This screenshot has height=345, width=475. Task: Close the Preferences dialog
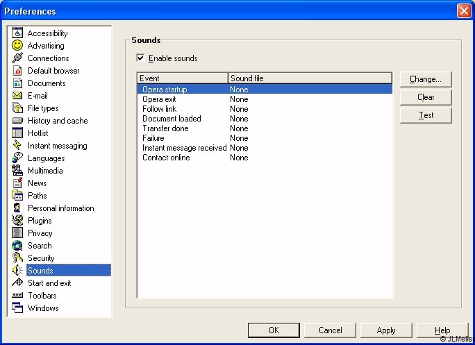coord(464,11)
